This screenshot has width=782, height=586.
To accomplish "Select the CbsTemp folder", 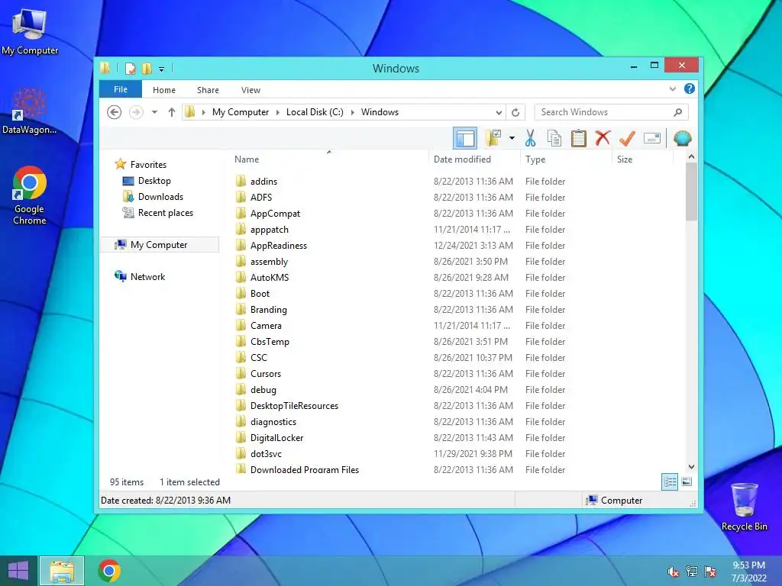I will tap(270, 341).
